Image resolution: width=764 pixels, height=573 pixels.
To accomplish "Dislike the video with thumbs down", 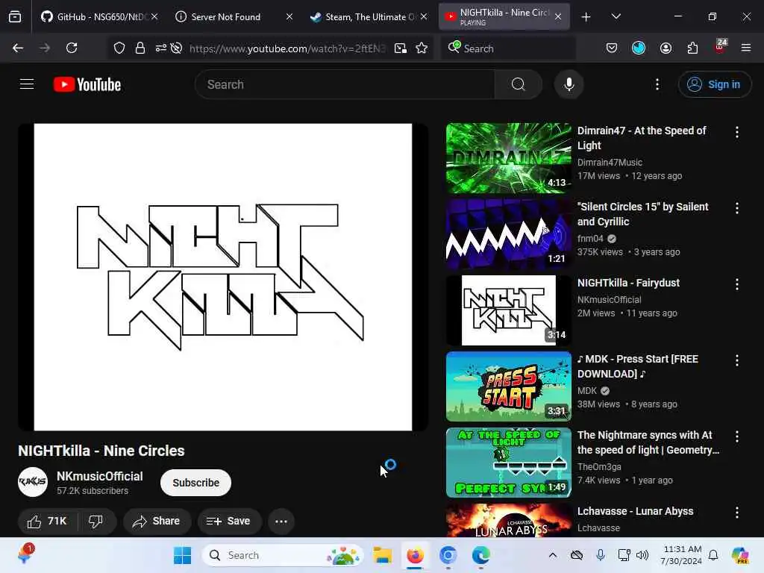I will tap(96, 522).
